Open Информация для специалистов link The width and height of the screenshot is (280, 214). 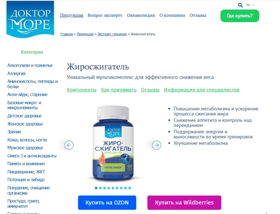pyautogui.click(x=202, y=90)
